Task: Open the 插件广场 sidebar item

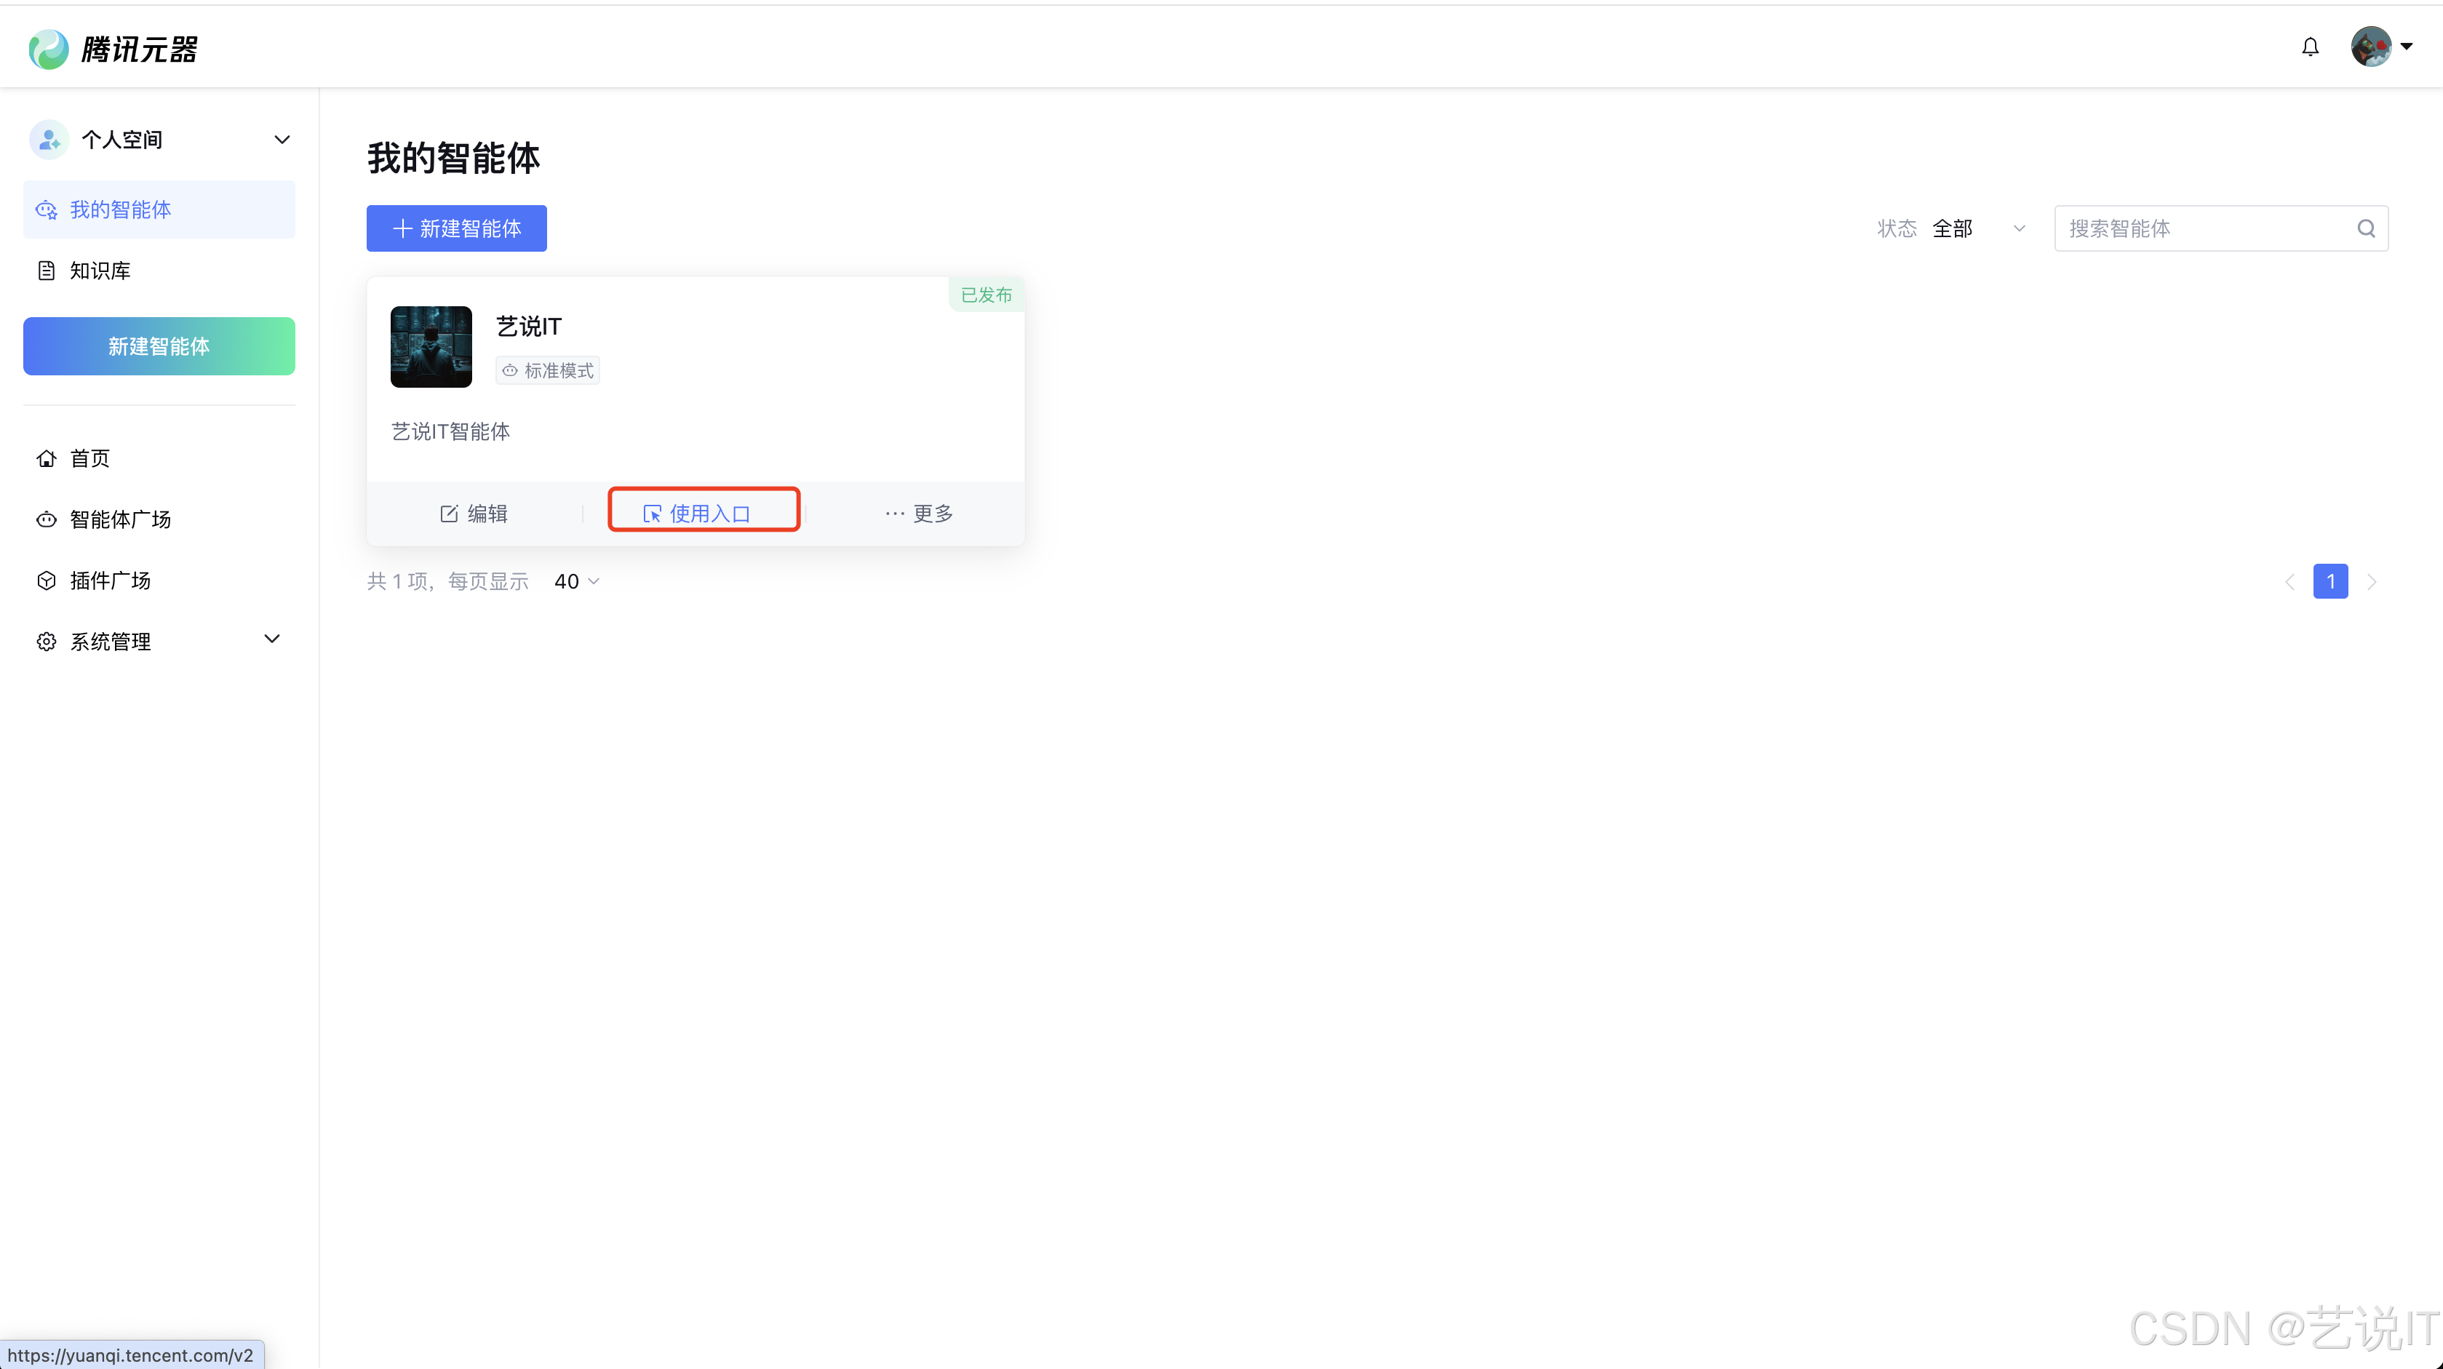Action: [x=110, y=581]
